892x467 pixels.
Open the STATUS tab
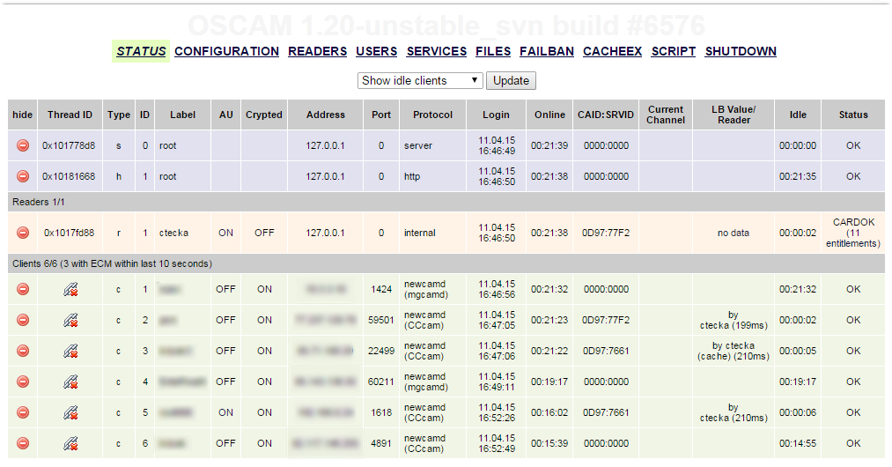pyautogui.click(x=141, y=51)
